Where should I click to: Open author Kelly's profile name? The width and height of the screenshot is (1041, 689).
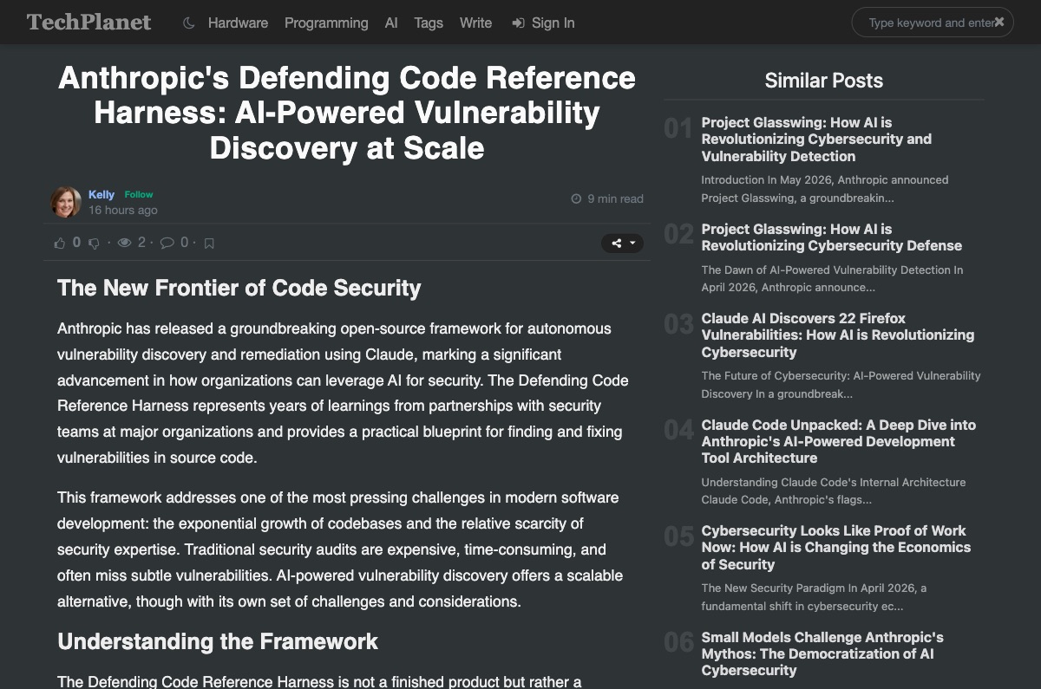point(101,195)
